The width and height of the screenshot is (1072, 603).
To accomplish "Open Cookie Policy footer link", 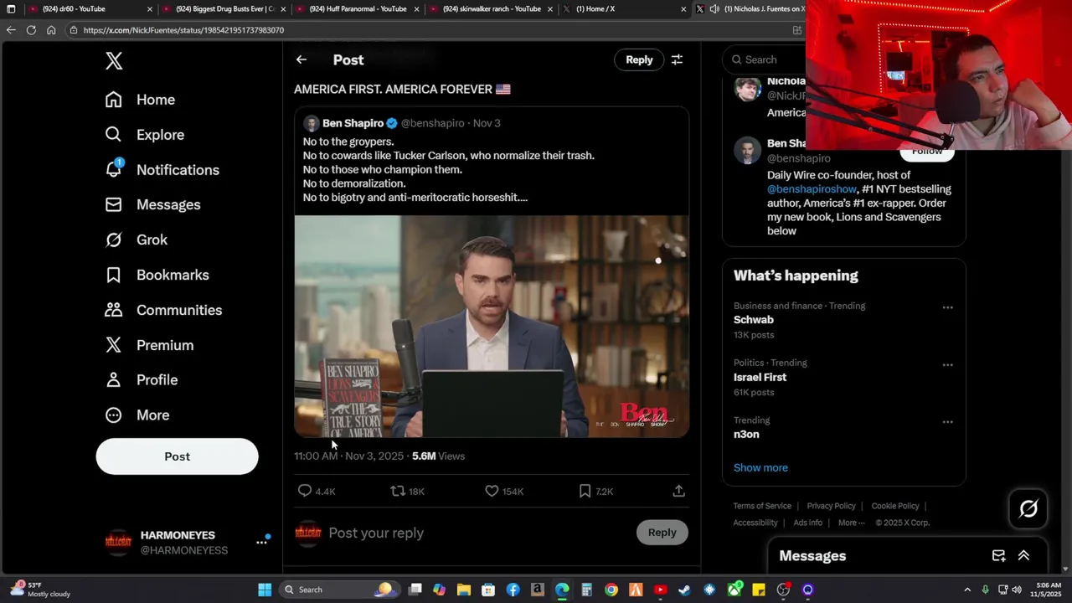I will click(x=895, y=506).
